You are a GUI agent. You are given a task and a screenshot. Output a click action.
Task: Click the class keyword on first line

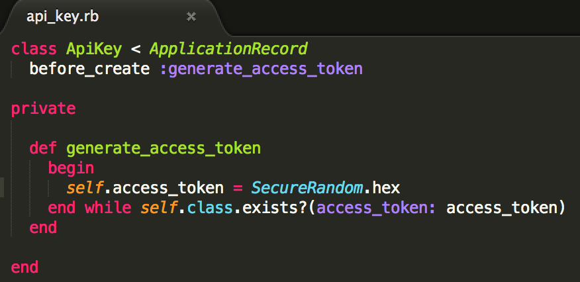click(34, 49)
